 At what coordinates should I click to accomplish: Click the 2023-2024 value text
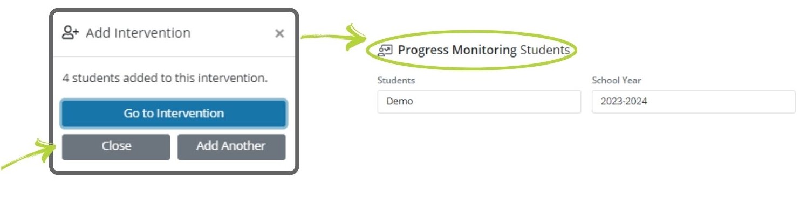point(624,102)
